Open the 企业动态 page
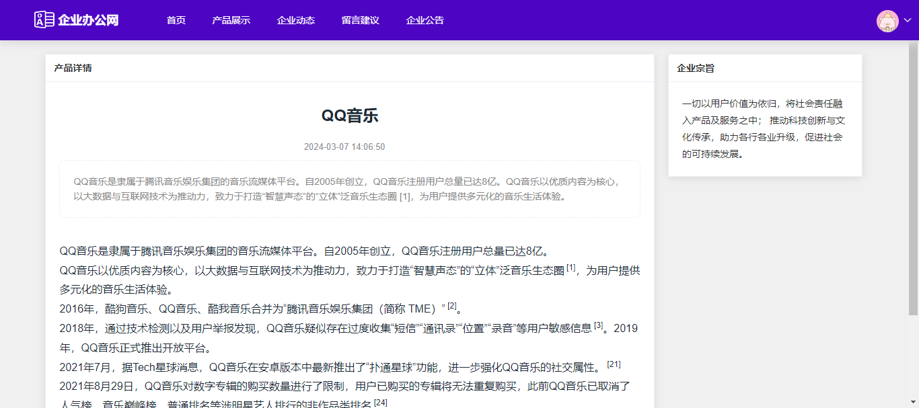 coord(296,20)
